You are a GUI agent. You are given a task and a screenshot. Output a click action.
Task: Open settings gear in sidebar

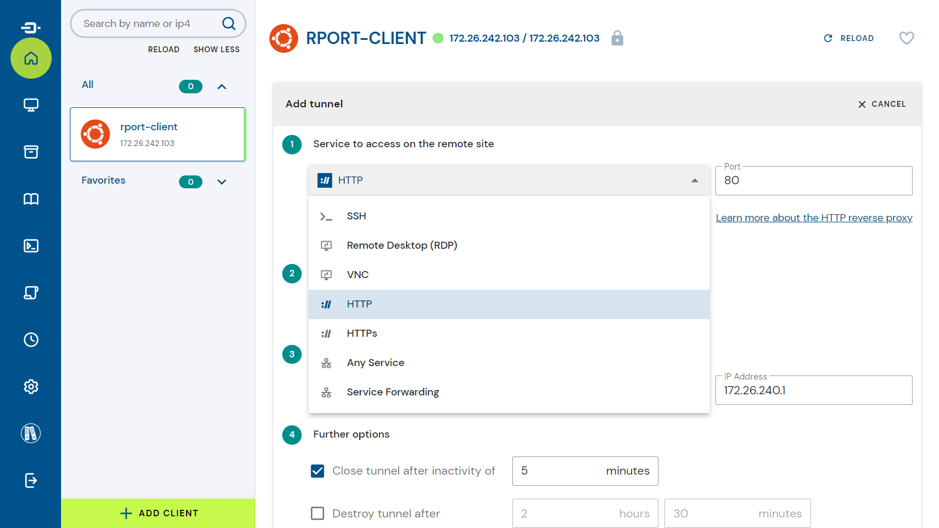click(x=31, y=387)
